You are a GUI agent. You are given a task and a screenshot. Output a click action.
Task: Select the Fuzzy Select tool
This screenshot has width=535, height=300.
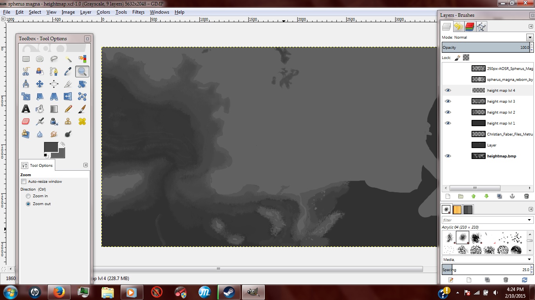[68, 59]
